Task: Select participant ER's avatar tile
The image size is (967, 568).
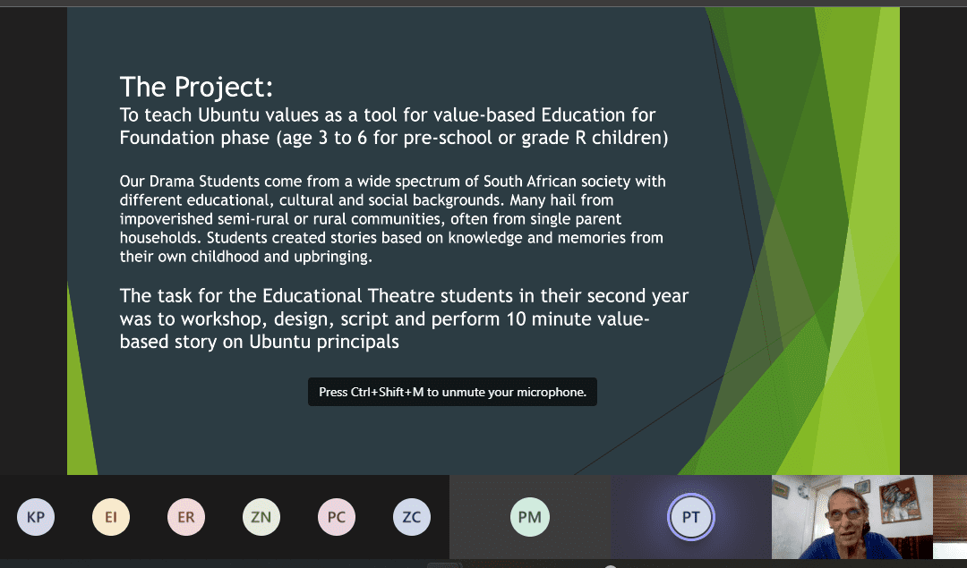Action: pyautogui.click(x=186, y=516)
